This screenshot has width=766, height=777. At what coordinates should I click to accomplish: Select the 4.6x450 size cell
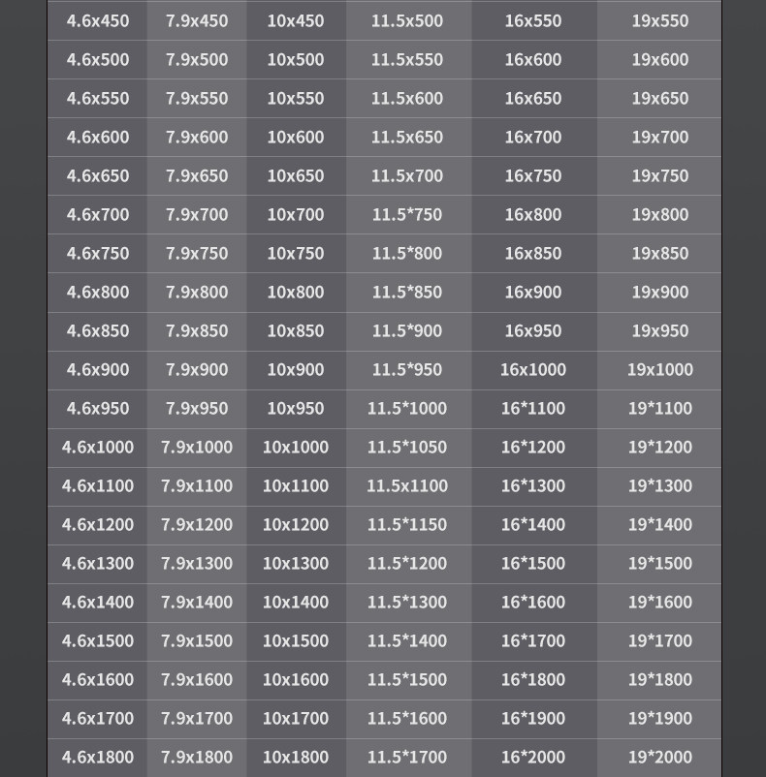pos(98,20)
